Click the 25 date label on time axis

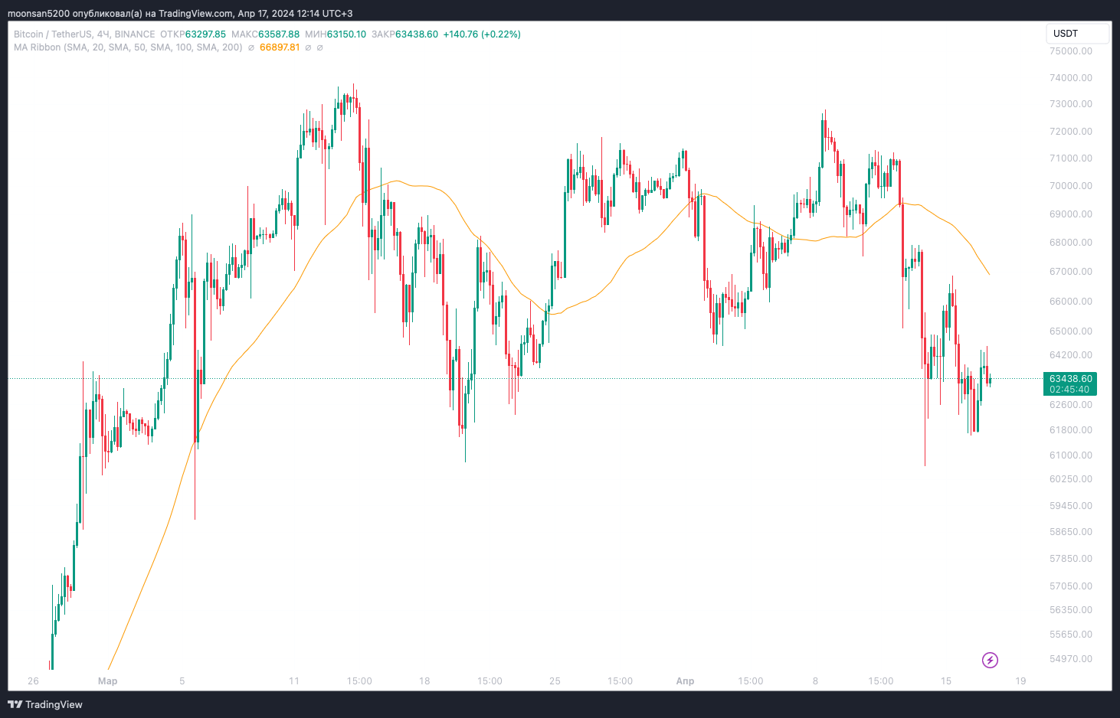[x=555, y=681]
